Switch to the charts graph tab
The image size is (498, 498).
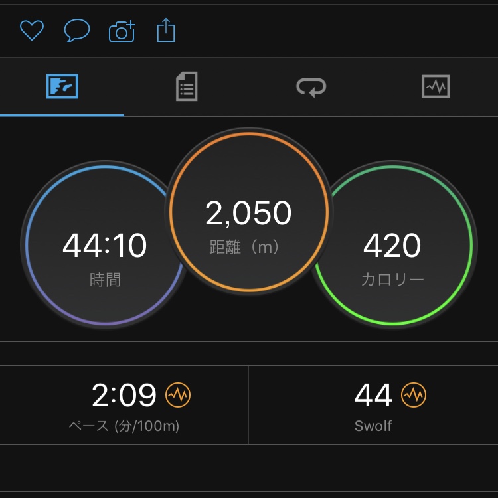point(436,86)
